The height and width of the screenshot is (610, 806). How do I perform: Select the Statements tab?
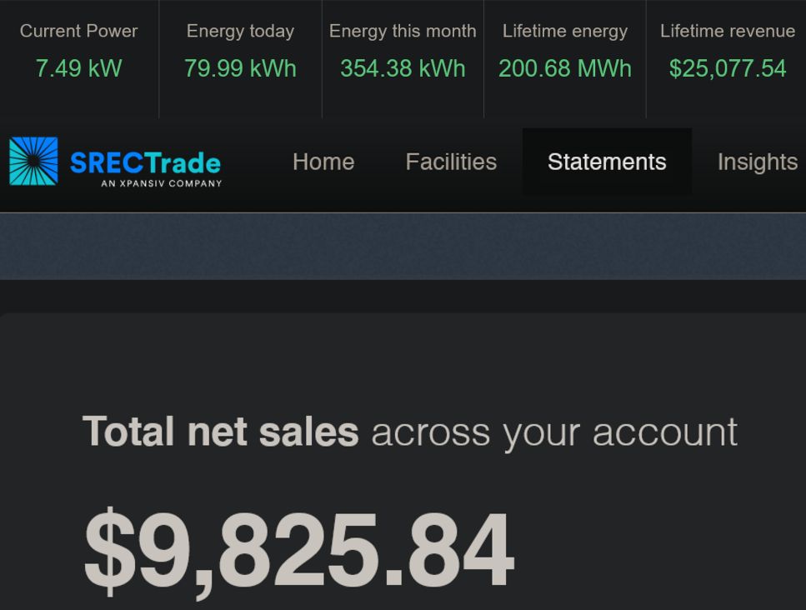click(x=607, y=162)
